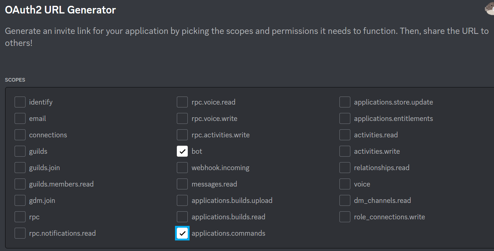Select the guilds scope
The height and width of the screenshot is (251, 494).
(x=20, y=151)
